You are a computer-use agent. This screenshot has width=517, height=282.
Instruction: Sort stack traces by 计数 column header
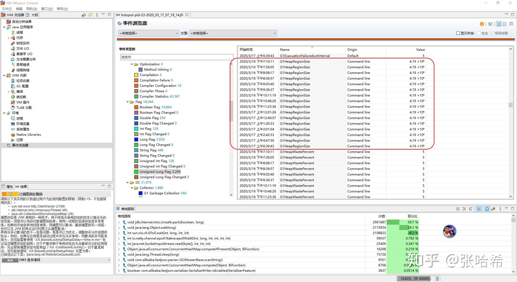pos(376,216)
